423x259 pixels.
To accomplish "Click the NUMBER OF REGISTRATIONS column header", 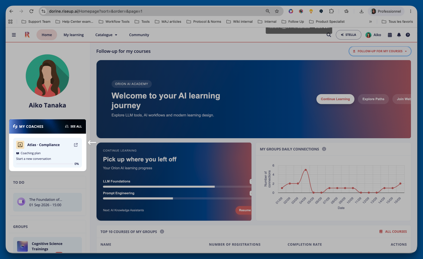I will pyautogui.click(x=235, y=244).
